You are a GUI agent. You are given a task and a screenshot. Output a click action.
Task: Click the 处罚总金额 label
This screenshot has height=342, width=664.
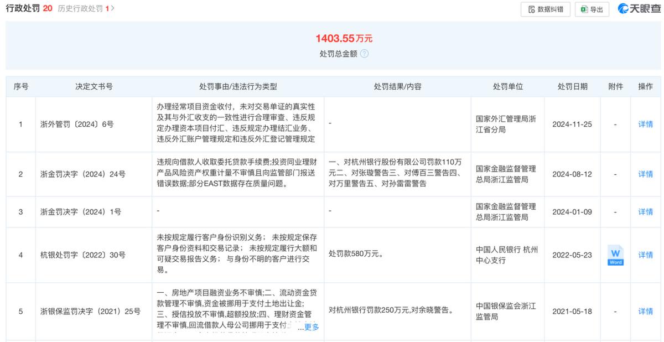[x=338, y=54]
